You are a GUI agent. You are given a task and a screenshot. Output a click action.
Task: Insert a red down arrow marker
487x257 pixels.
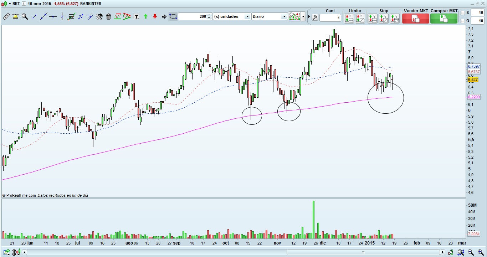point(155,16)
